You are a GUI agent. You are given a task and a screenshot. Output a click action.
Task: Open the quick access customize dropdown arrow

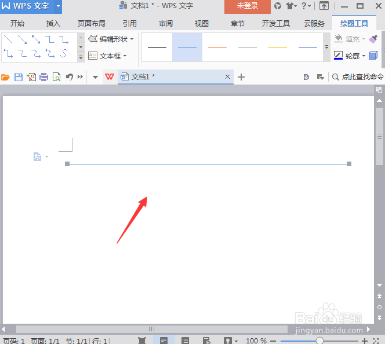coord(95,77)
